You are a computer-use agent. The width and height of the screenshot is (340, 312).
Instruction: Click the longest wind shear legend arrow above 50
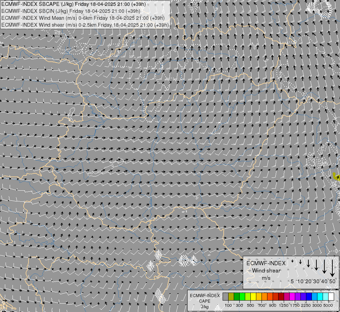click(x=332, y=268)
